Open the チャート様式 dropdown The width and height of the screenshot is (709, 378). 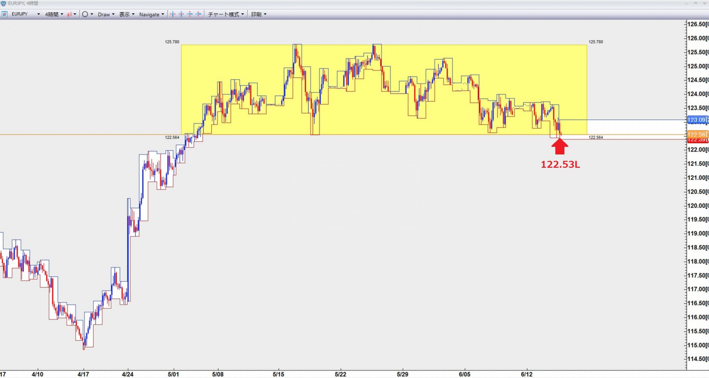pos(226,14)
